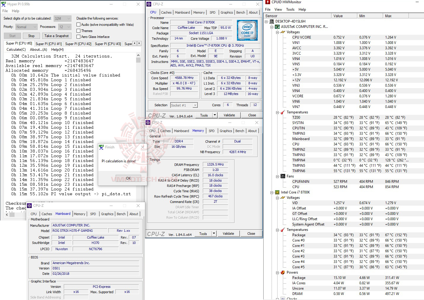
Task: Click the BIOS date 02/26/2018
Action: coord(95,274)
